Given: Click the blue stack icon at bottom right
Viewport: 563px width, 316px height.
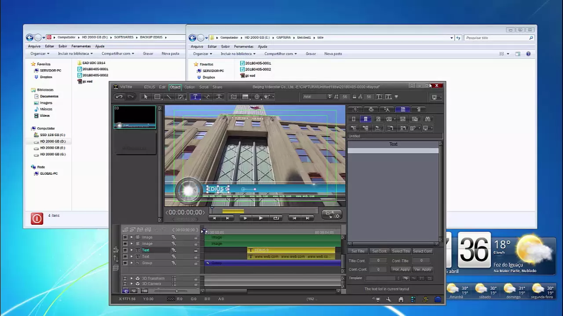Looking at the screenshot, I should click(438, 299).
